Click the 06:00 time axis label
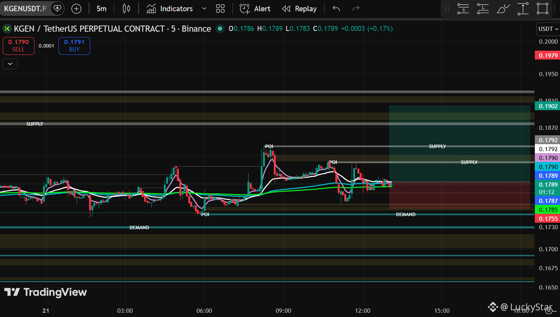The image size is (560, 317). click(x=204, y=311)
